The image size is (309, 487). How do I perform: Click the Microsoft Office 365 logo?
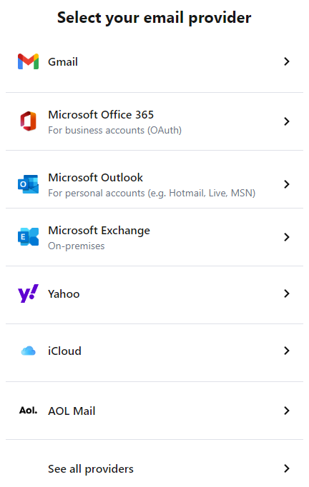pos(28,121)
